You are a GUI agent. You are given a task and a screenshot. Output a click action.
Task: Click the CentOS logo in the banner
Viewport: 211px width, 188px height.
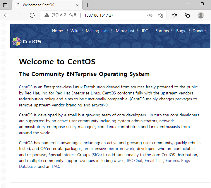click(x=27, y=42)
